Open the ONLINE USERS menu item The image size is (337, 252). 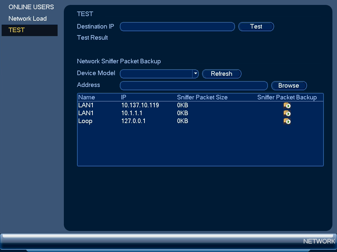[31, 7]
